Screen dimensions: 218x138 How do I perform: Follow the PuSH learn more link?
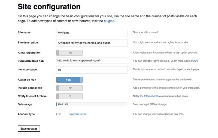click(x=194, y=61)
